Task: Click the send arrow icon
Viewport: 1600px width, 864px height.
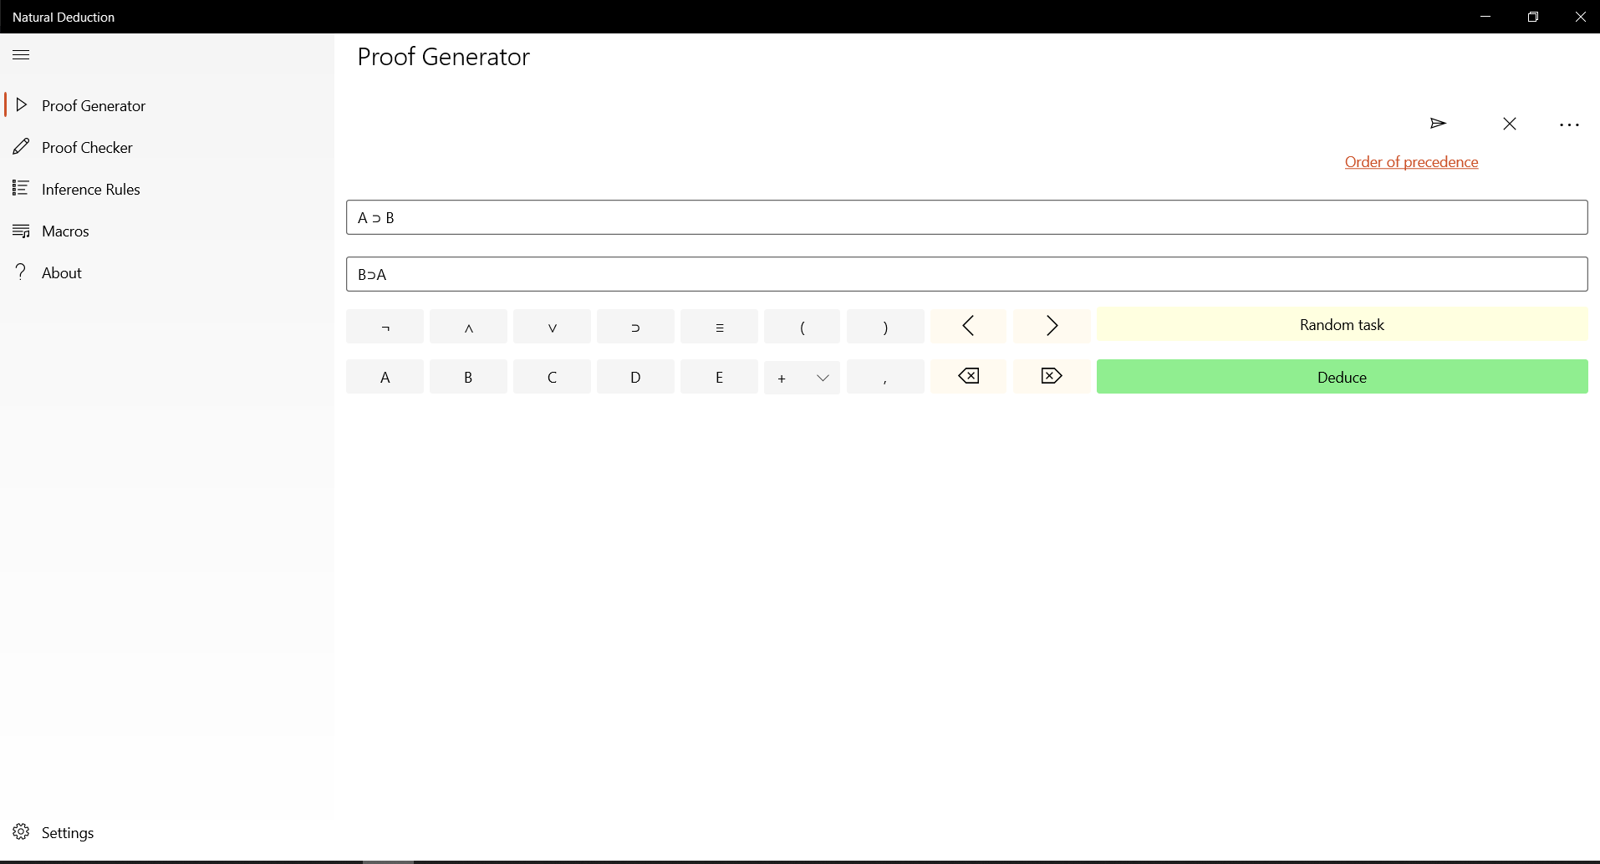Action: [x=1438, y=124]
